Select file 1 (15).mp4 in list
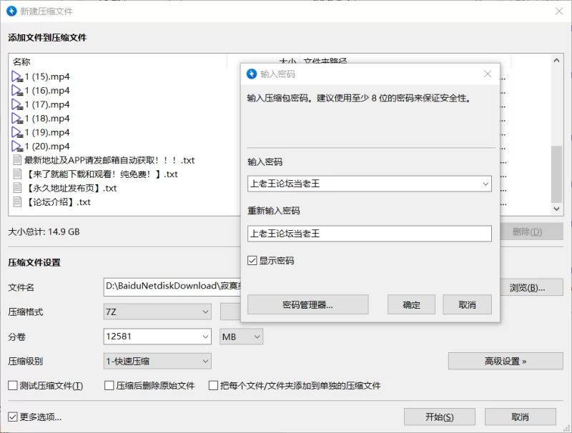Screen dimensions: 572x433 click(47, 76)
